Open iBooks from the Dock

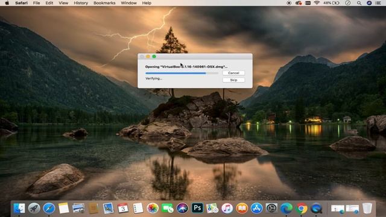[242, 208]
